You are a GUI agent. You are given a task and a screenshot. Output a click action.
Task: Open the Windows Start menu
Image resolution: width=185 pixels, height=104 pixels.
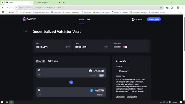point(2,102)
